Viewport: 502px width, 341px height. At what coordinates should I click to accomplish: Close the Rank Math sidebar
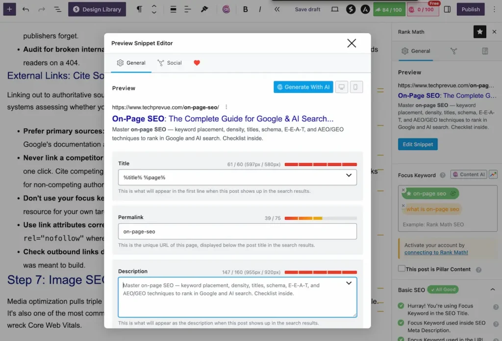pyautogui.click(x=494, y=32)
